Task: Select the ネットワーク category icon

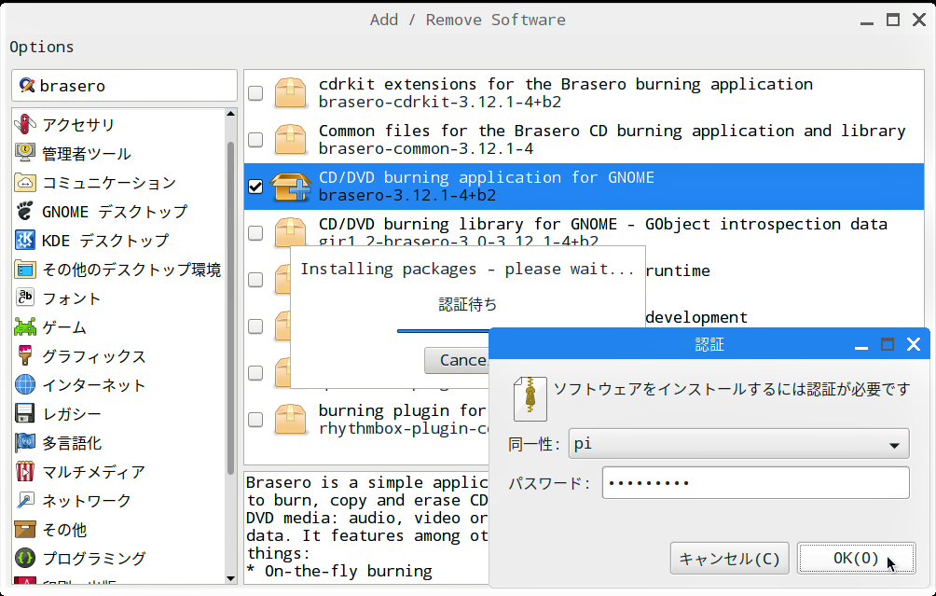Action: 25,501
